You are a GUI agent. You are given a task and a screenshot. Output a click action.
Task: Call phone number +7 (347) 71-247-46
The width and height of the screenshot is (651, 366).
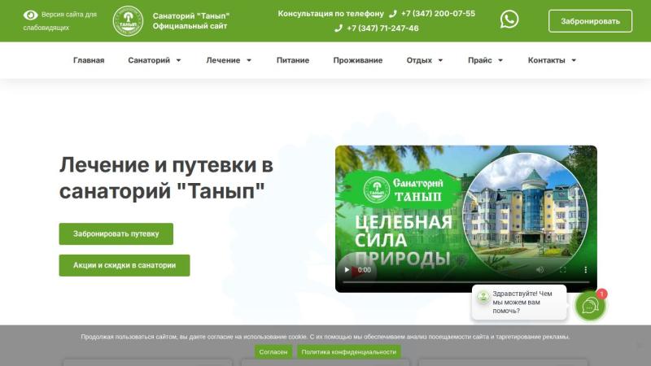click(x=382, y=28)
